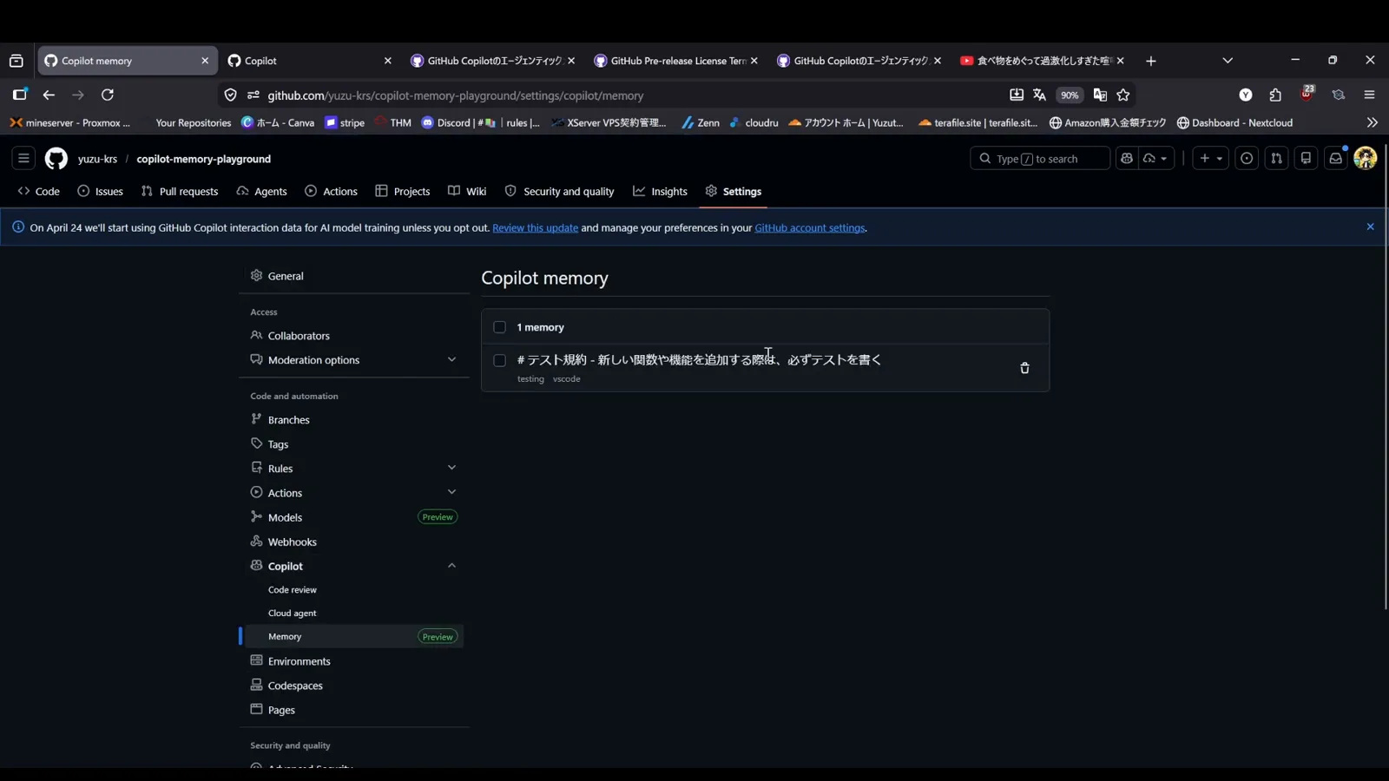This screenshot has height=781, width=1389.
Task: Click the install page as app icon
Action: pyautogui.click(x=1017, y=95)
